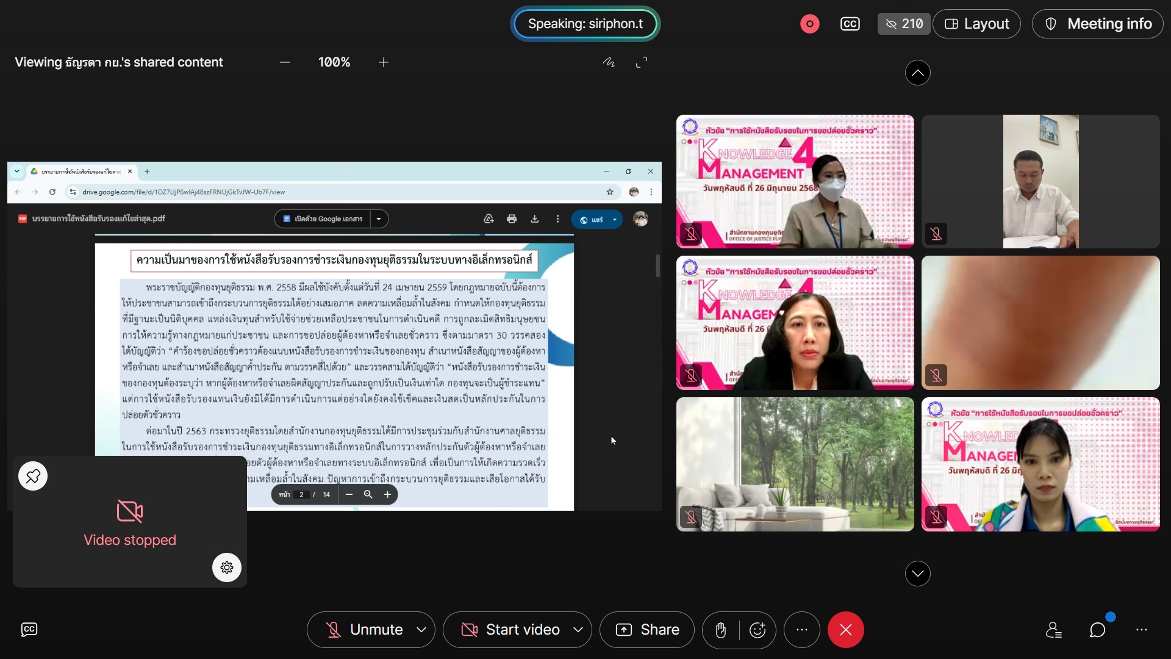Open the reactions emoji picker

(757, 630)
